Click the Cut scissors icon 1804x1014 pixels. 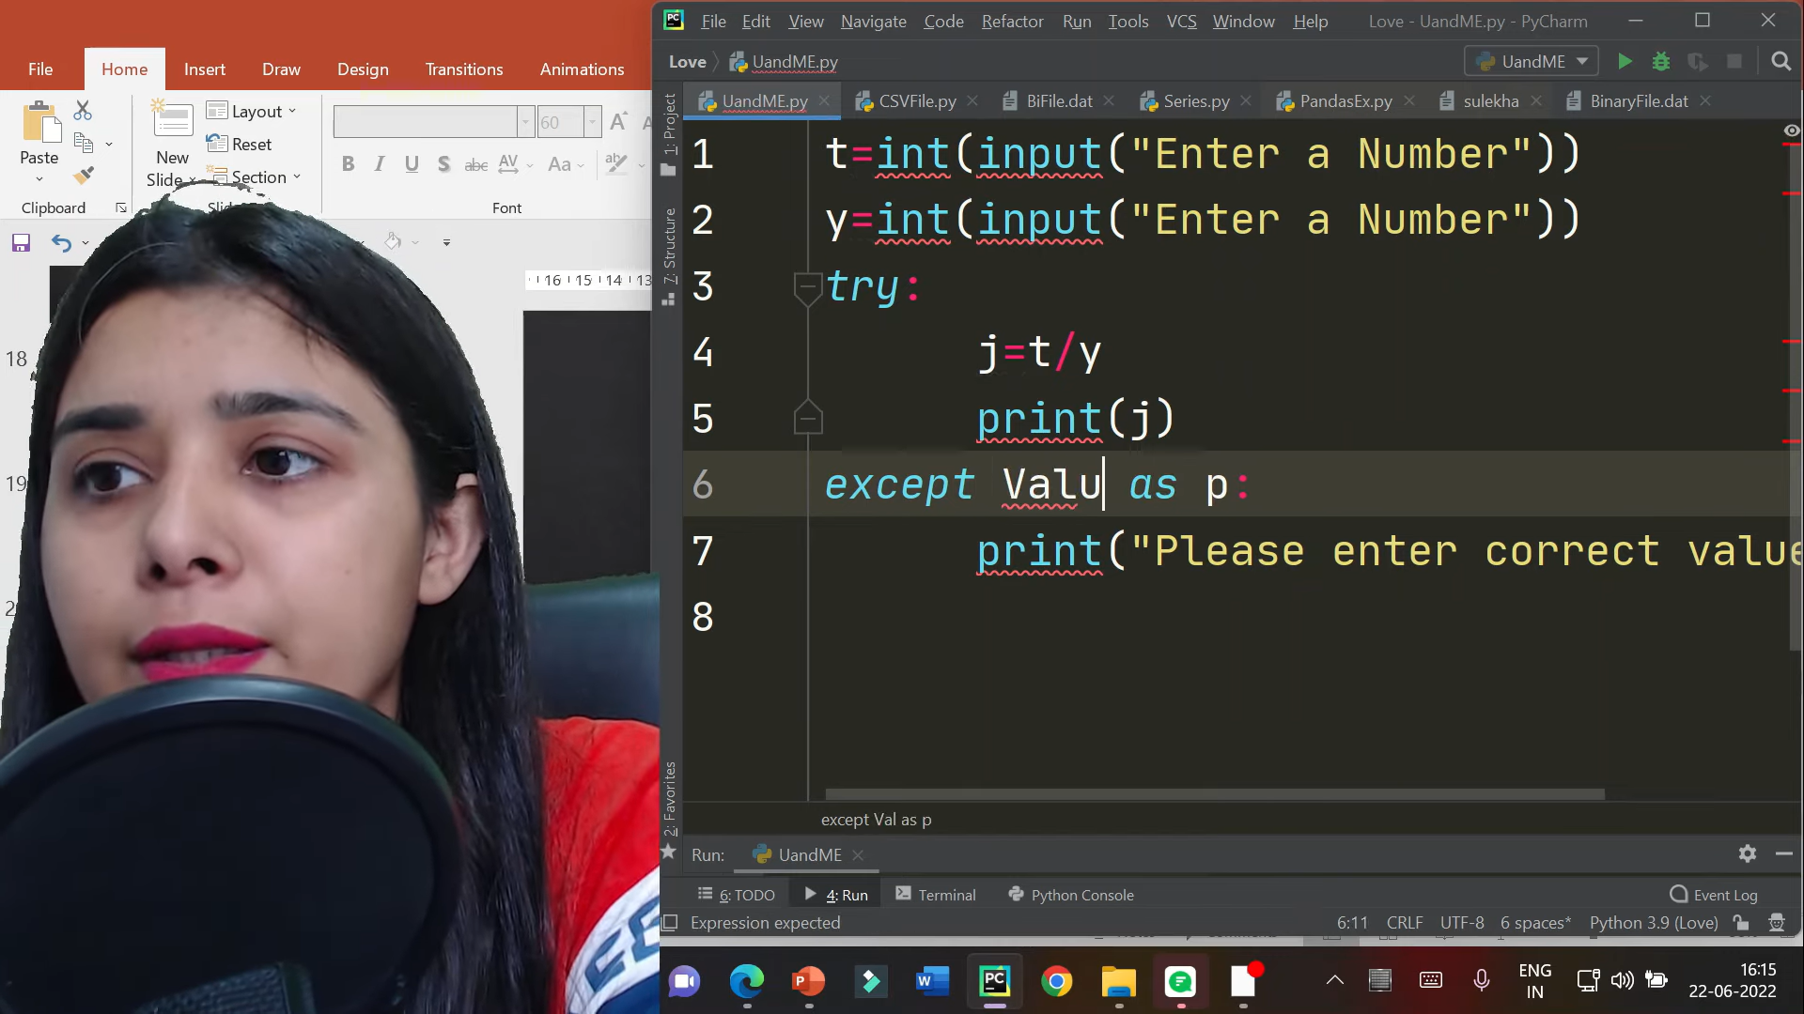pos(83,111)
